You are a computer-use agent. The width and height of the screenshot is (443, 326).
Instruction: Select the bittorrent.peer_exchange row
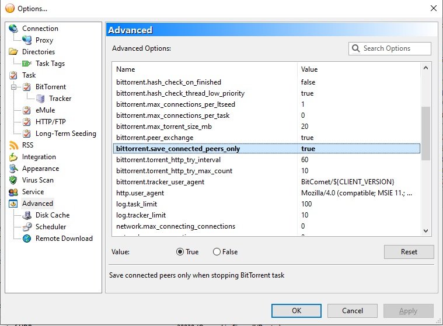pyautogui.click(x=204, y=138)
